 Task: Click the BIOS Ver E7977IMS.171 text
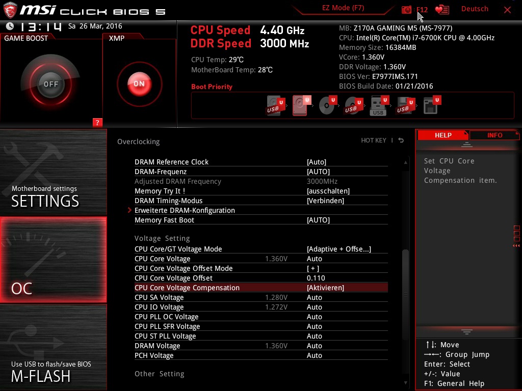point(378,76)
